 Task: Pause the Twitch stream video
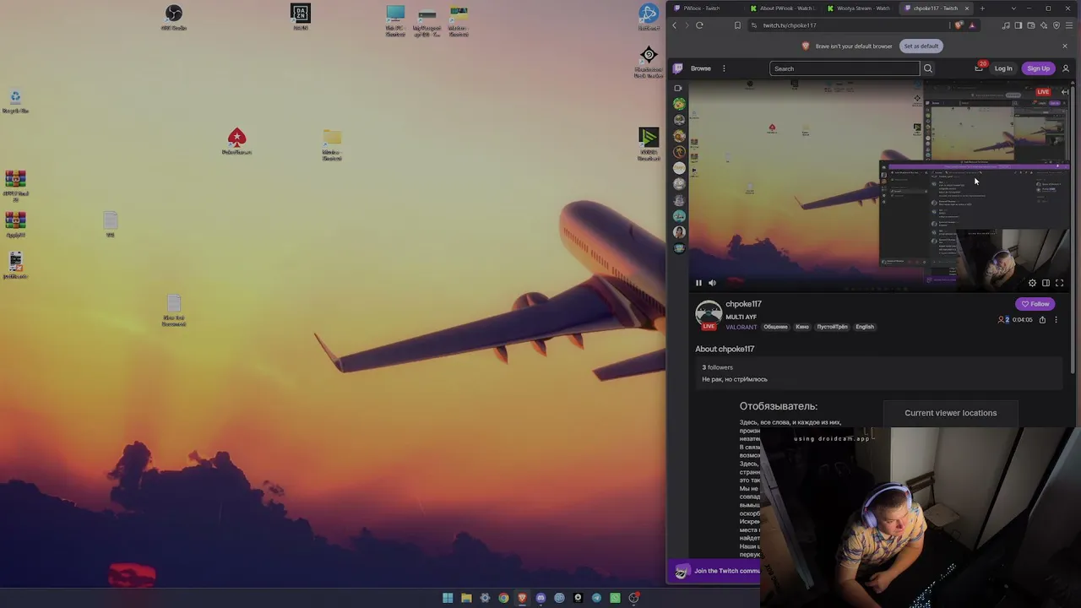click(698, 283)
